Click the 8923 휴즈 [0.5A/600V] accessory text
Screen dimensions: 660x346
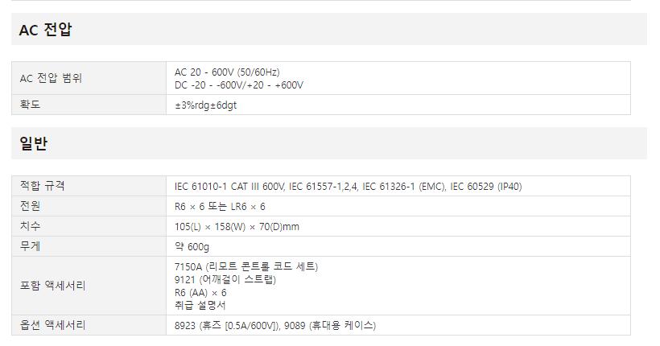click(227, 325)
